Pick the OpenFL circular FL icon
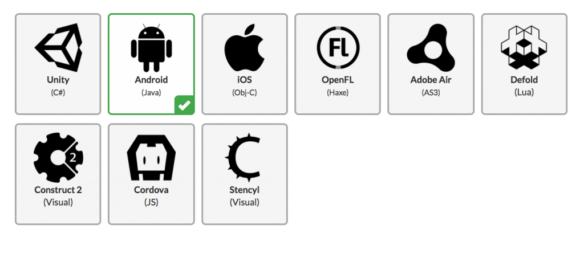584x258 pixels. click(x=338, y=48)
